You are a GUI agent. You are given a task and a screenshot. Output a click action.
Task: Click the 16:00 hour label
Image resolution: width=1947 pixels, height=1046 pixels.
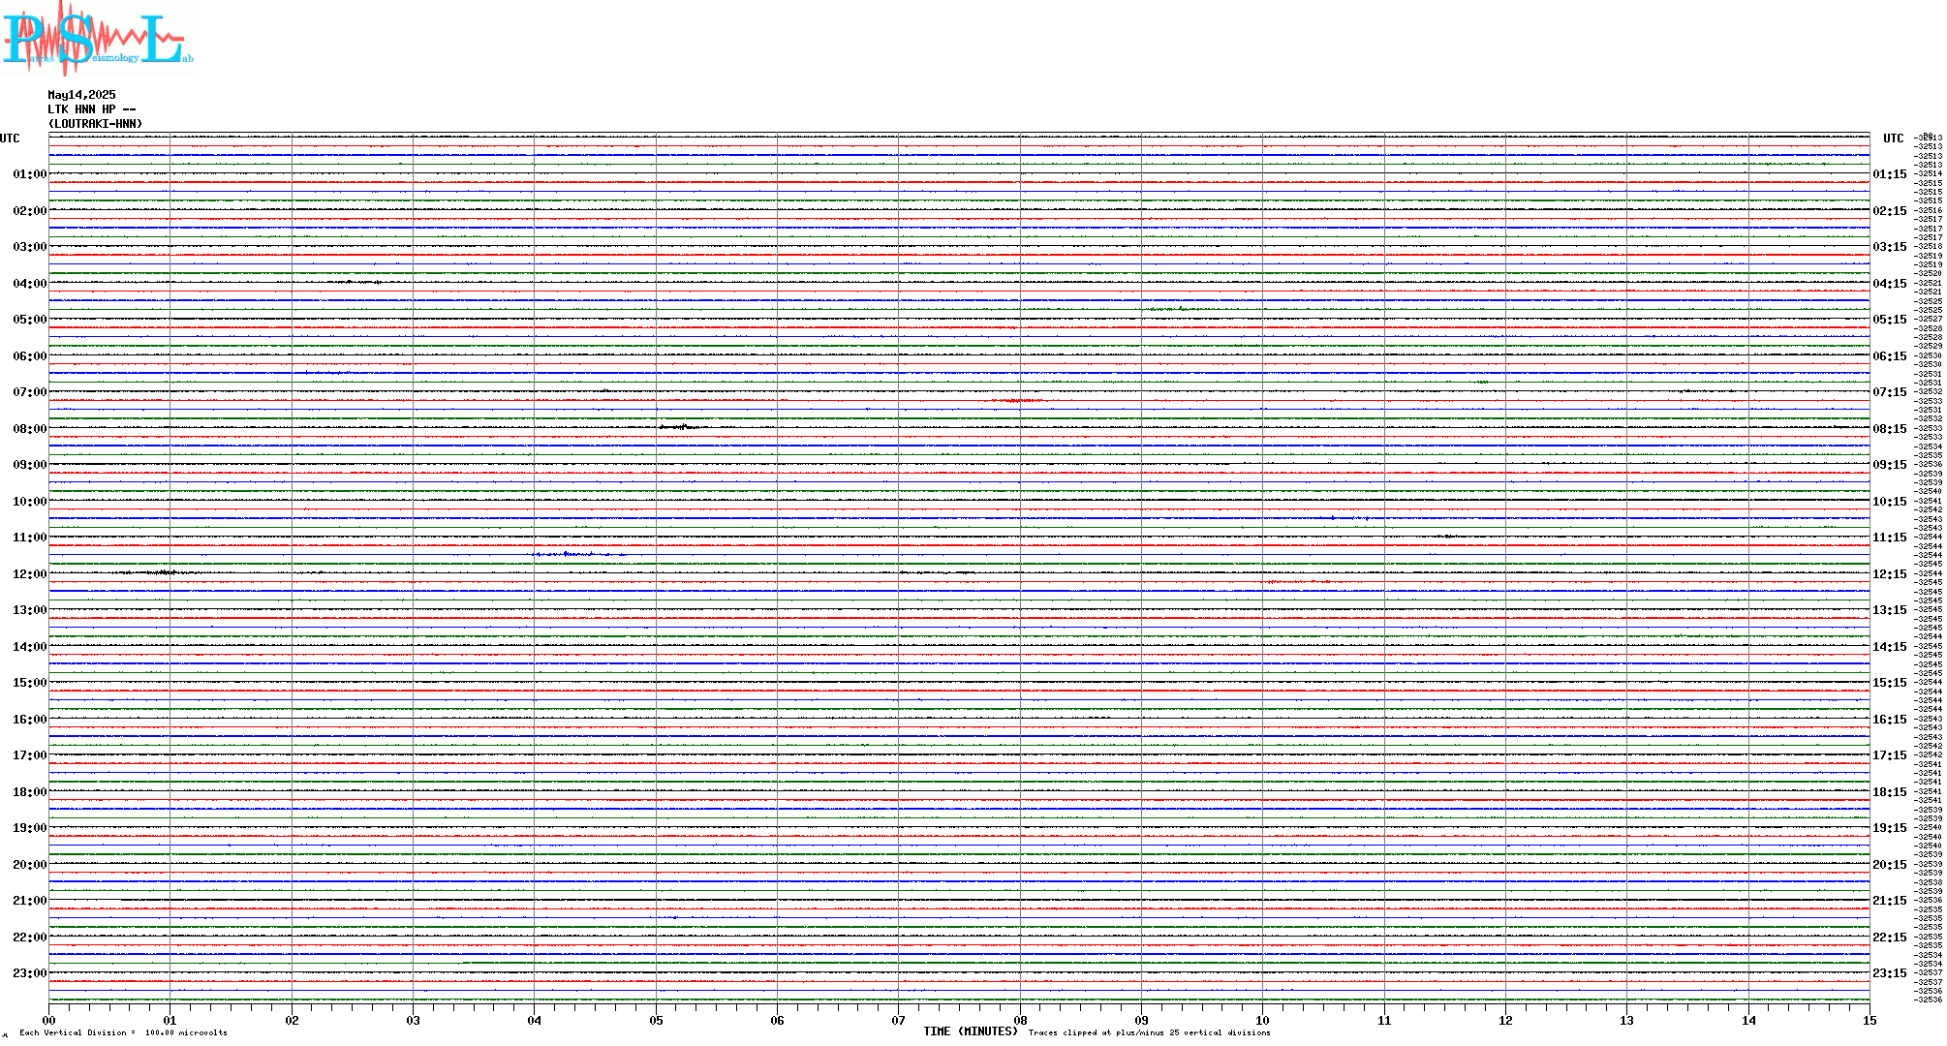pyautogui.click(x=30, y=720)
